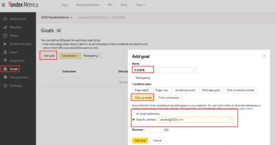The image size is (276, 145).
Task: Expand the 2020YandexMetrica counter dropdown
Action: tap(57, 17)
